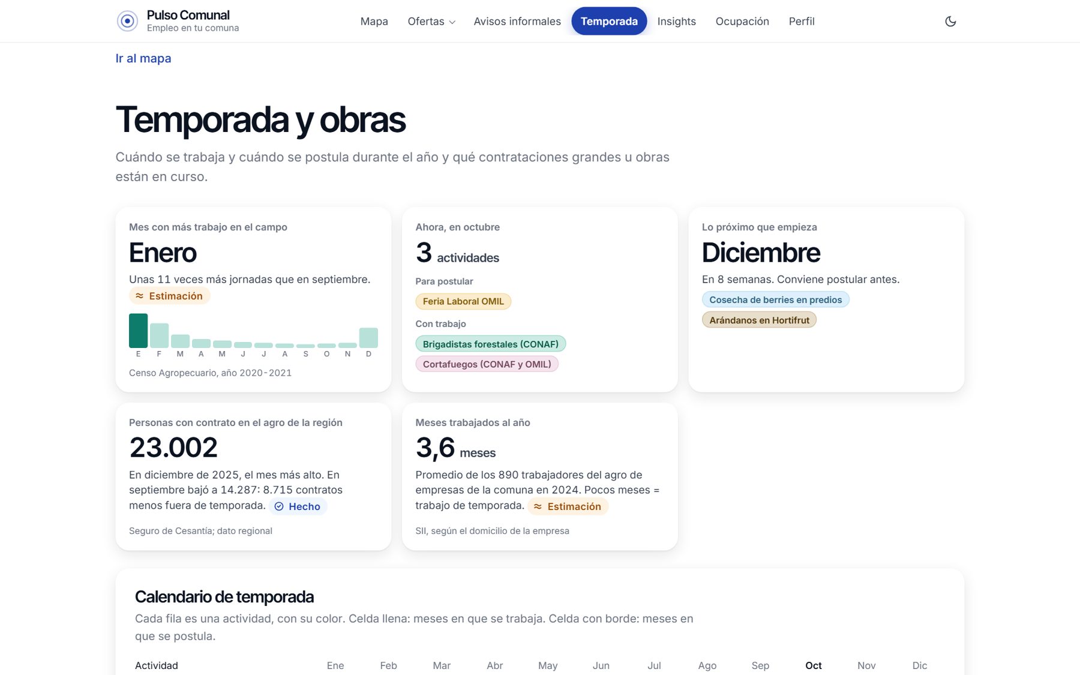Click the December bar in the chart

click(x=368, y=338)
